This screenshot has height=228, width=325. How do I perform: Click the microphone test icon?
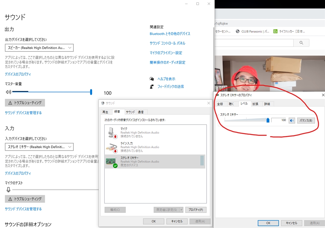9,190
